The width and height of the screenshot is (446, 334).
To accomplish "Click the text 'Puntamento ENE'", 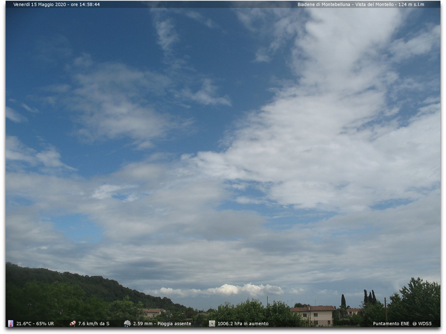I will [x=391, y=324].
